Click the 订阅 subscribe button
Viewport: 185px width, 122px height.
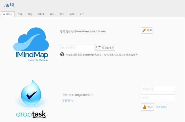pos(147,31)
